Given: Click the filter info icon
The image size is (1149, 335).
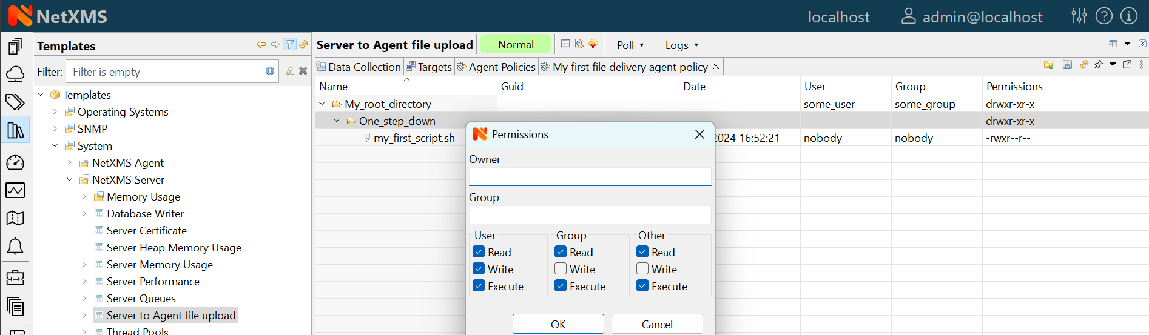Looking at the screenshot, I should [270, 71].
